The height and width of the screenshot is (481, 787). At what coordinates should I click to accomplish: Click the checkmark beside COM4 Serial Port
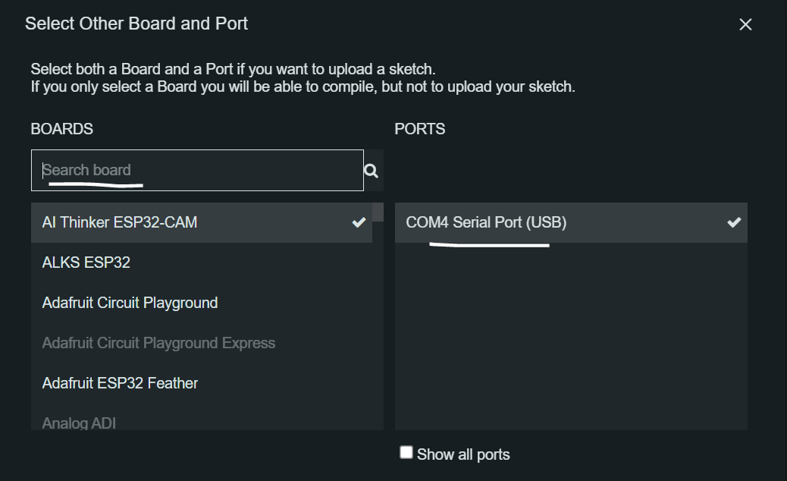coord(733,222)
